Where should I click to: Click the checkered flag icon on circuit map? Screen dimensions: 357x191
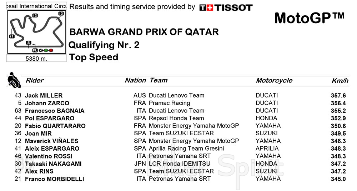tap(41, 50)
